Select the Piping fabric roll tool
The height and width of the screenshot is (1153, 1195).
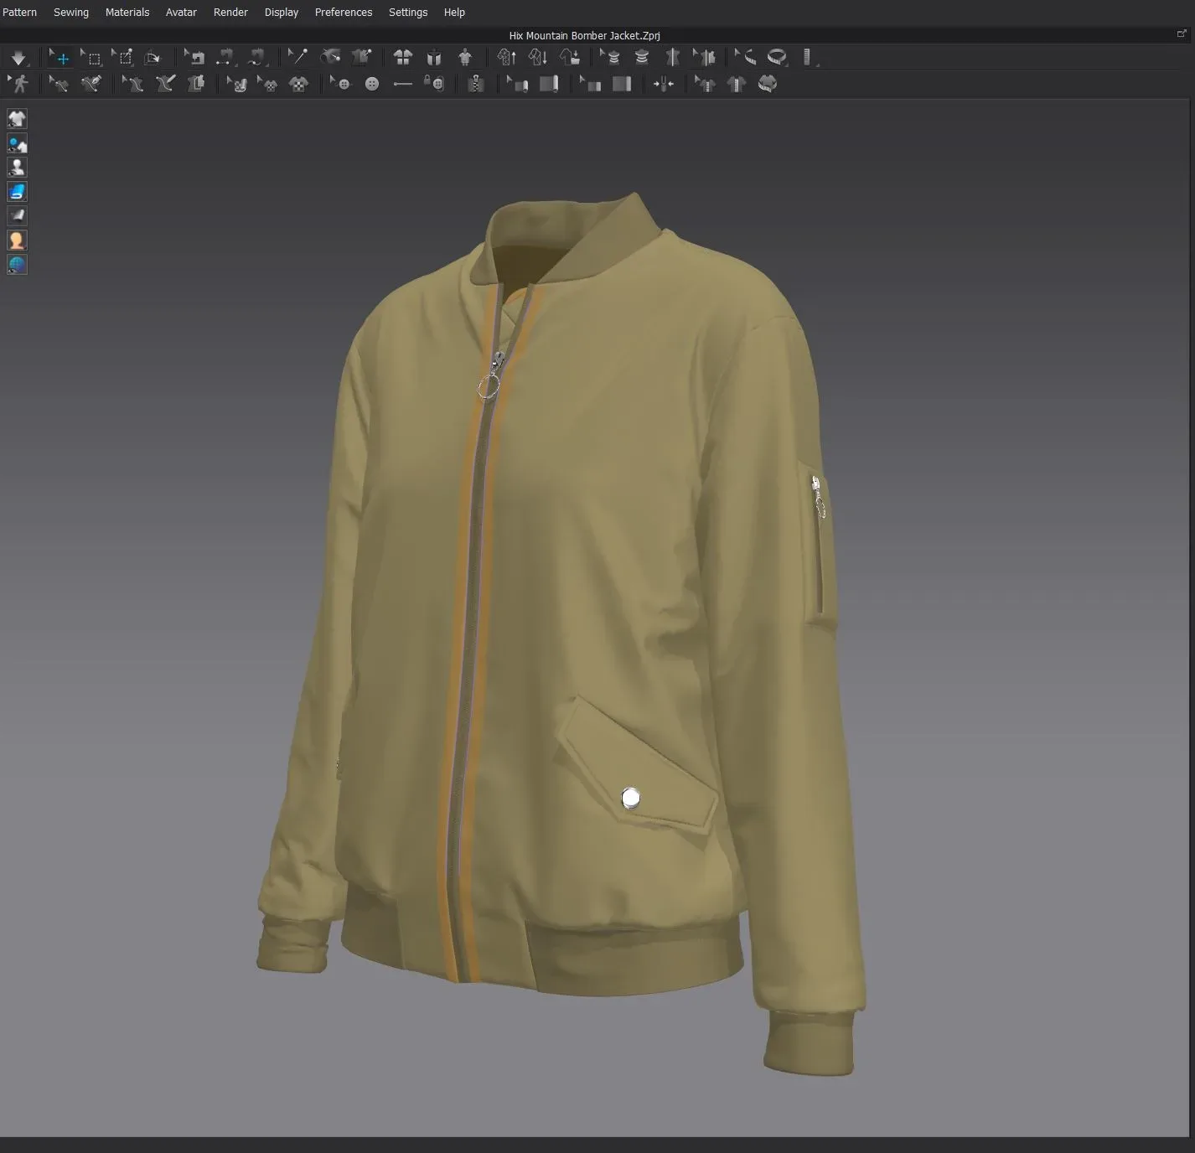[549, 84]
